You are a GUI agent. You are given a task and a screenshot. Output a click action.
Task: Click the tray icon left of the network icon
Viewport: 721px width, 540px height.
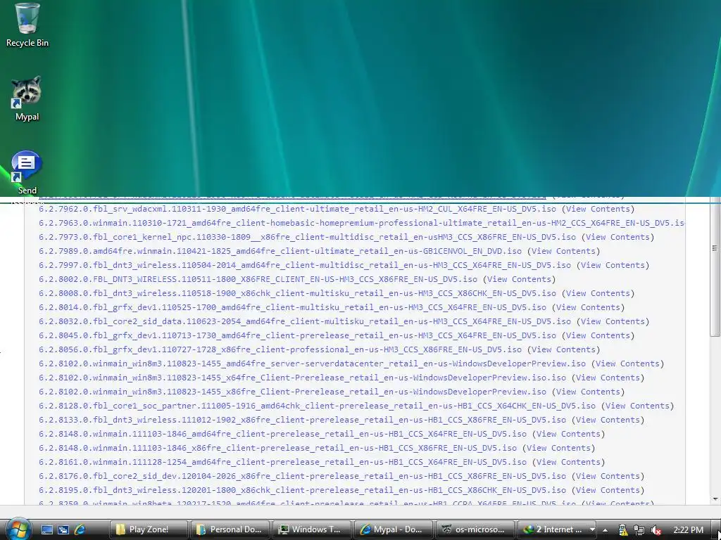click(x=623, y=530)
